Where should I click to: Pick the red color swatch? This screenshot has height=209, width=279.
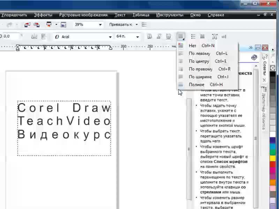click(x=273, y=164)
